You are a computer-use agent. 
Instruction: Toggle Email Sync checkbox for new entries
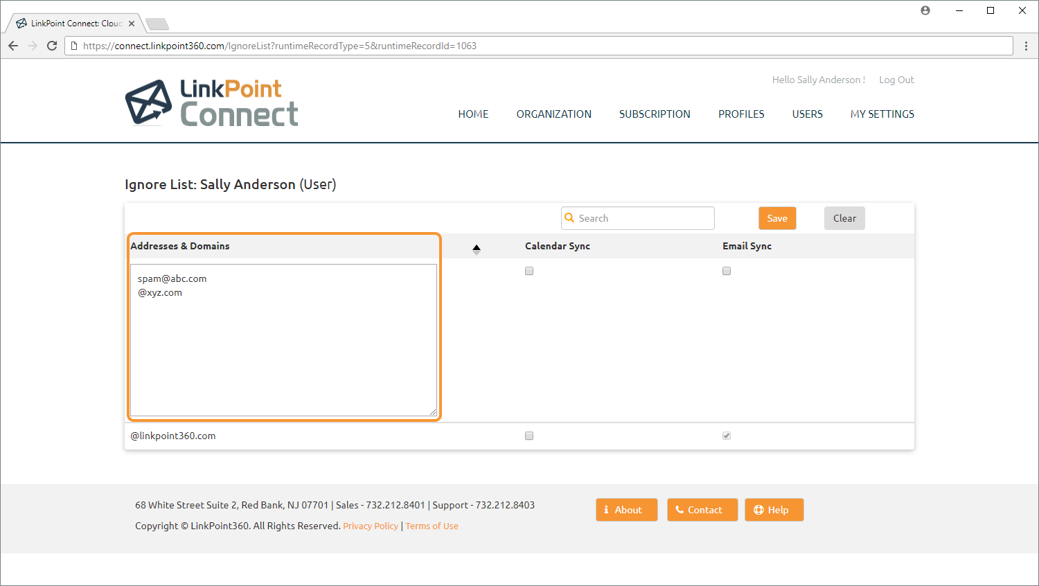(727, 271)
